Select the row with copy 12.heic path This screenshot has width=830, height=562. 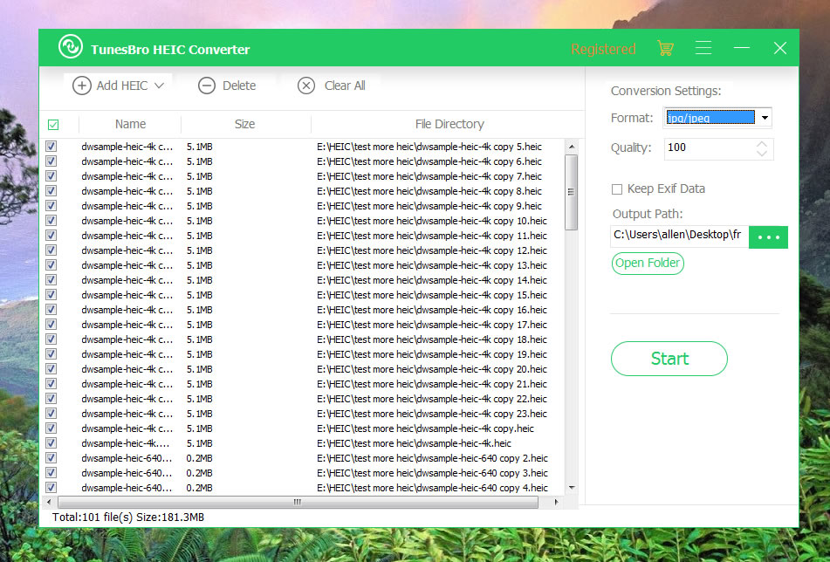coord(431,250)
